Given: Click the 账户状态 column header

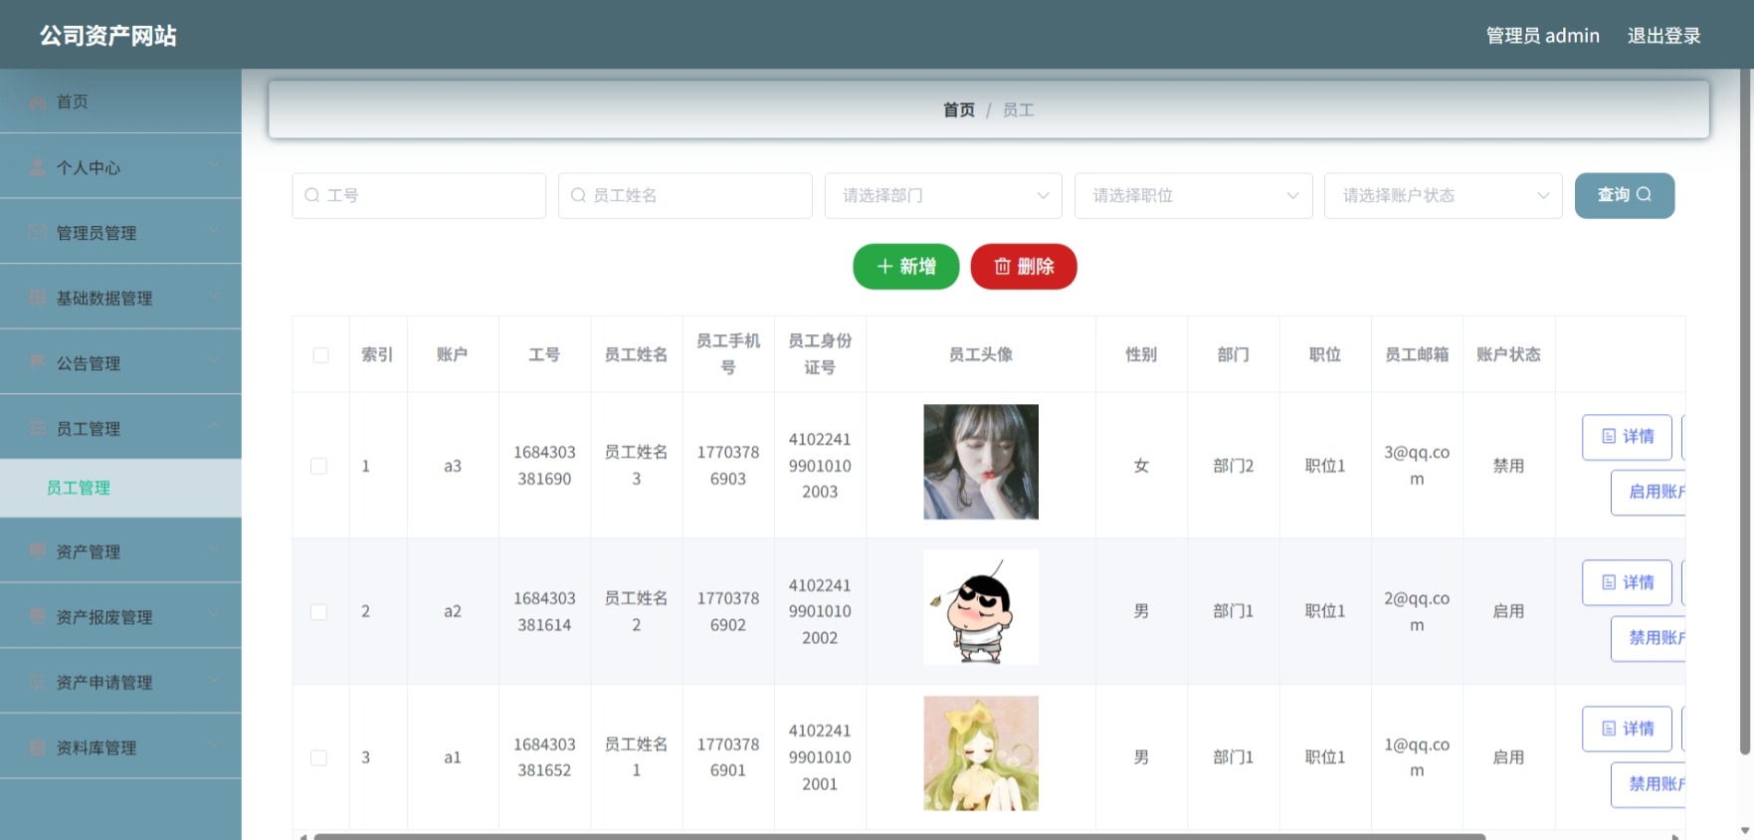Looking at the screenshot, I should tap(1508, 354).
